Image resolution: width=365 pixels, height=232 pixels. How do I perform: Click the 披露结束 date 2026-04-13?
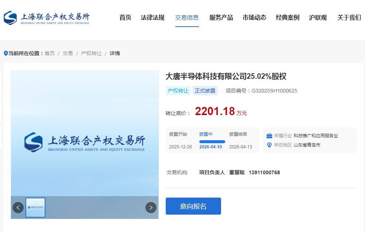[x=241, y=147]
